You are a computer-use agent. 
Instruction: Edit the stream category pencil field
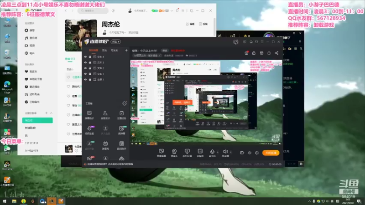[147, 56]
